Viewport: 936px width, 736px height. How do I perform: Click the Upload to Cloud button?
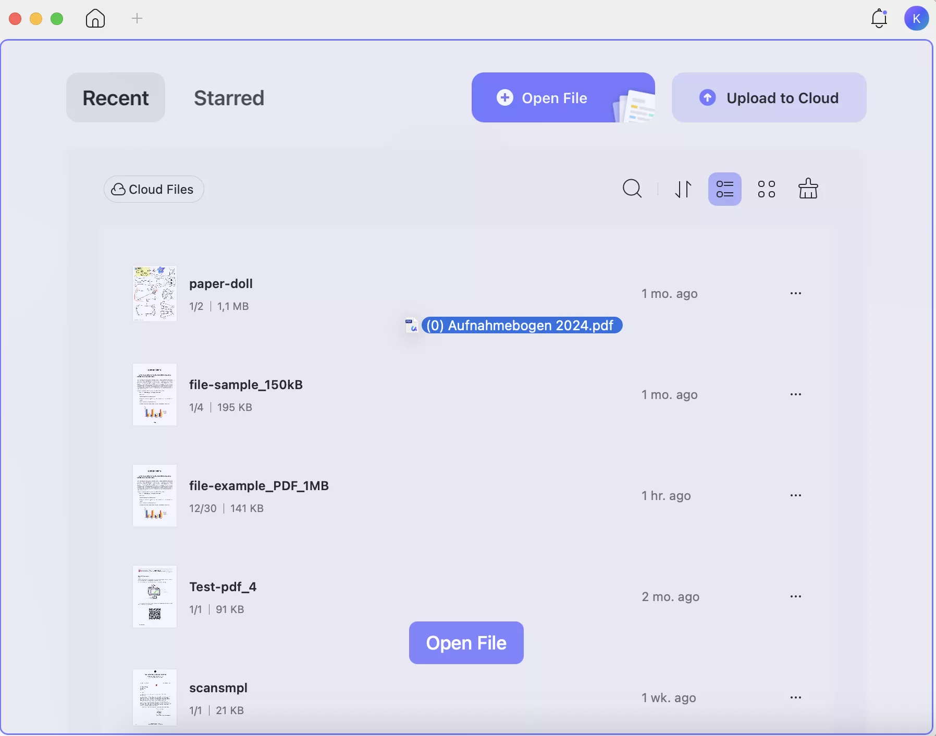(768, 97)
